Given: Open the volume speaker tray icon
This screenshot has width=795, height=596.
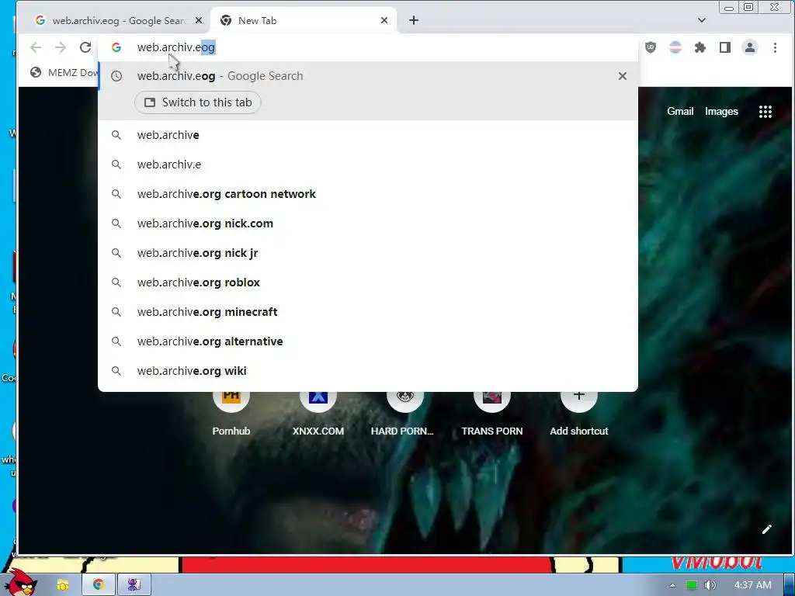Looking at the screenshot, I should point(710,585).
